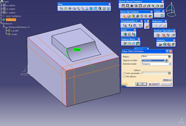
Task: Select the Rib tool icon
Action: point(144,6)
